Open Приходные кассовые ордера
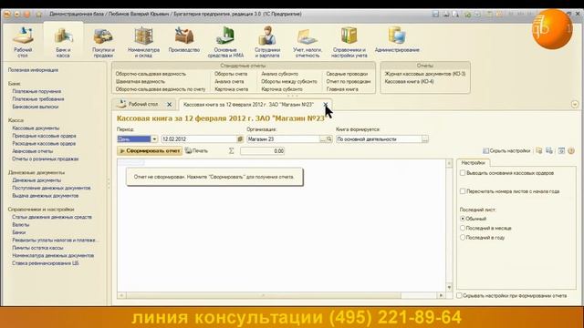The image size is (584, 328). [x=44, y=136]
